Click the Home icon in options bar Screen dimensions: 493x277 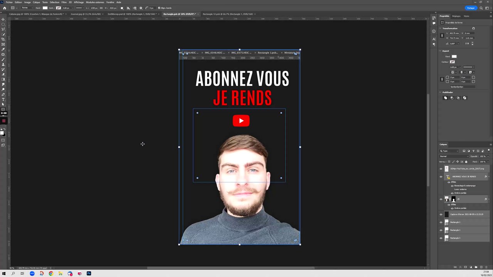pos(5,8)
